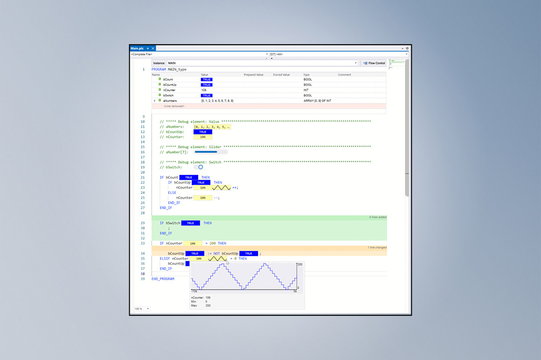The image size is (541, 360).
Task: Open the sparkline graph on line 23
Action: click(222, 187)
